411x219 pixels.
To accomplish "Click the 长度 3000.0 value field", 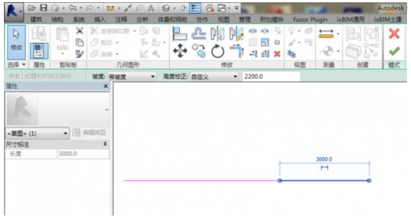I will [83, 154].
